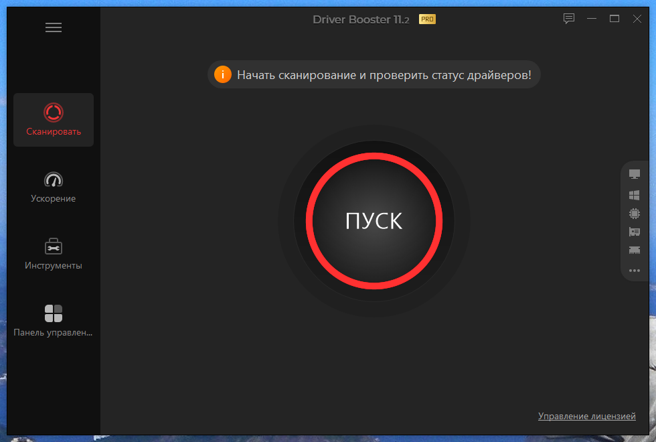Click the CPU chip icon
The width and height of the screenshot is (656, 442).
pyautogui.click(x=635, y=214)
